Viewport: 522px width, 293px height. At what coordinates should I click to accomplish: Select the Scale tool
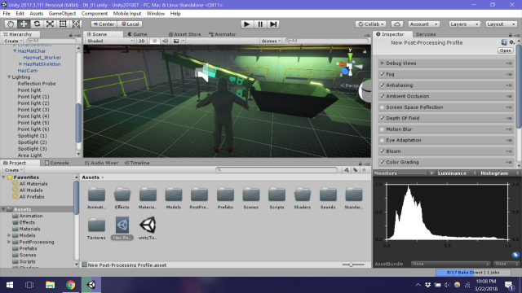[x=50, y=24]
